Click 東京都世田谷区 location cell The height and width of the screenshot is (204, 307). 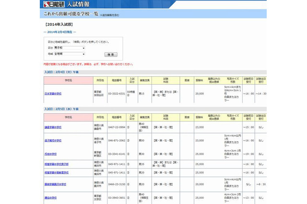pyautogui.click(x=99, y=93)
